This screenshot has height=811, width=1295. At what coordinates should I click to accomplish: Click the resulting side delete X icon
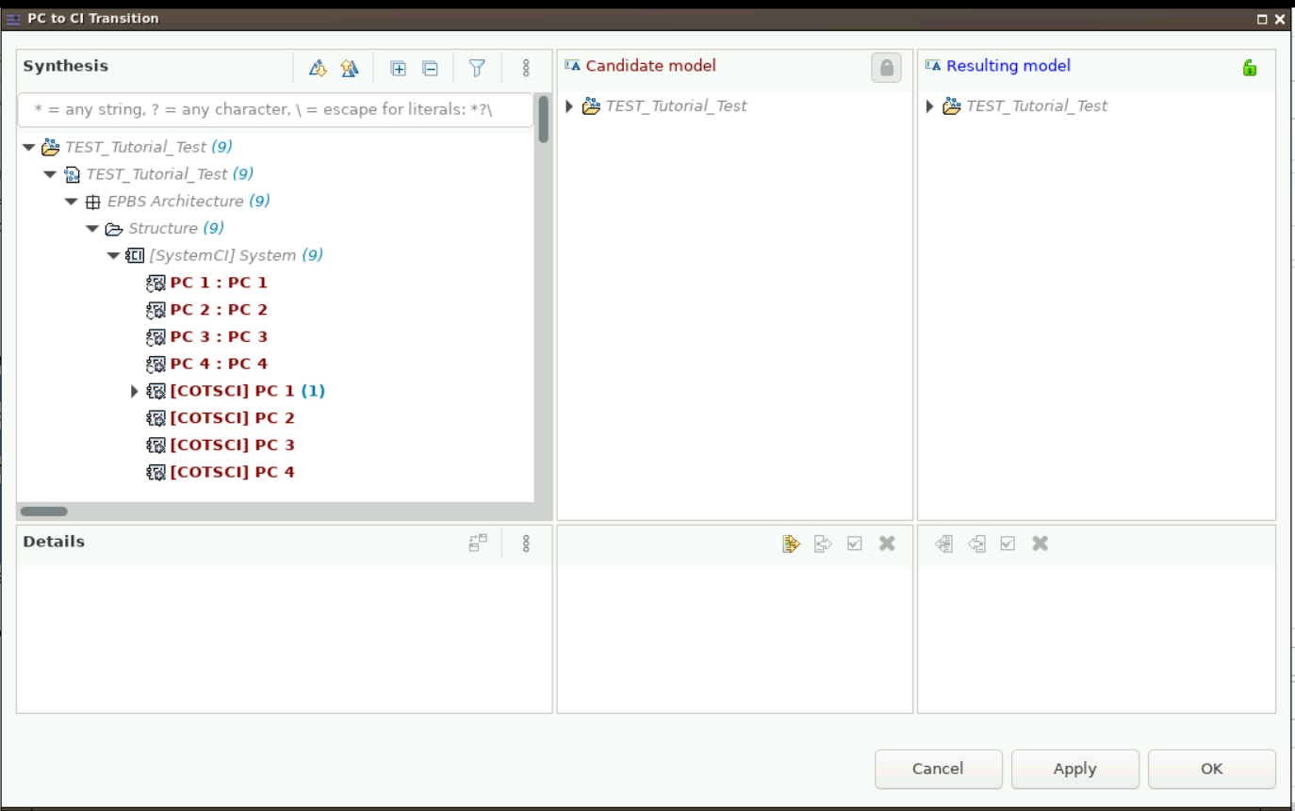(1041, 543)
